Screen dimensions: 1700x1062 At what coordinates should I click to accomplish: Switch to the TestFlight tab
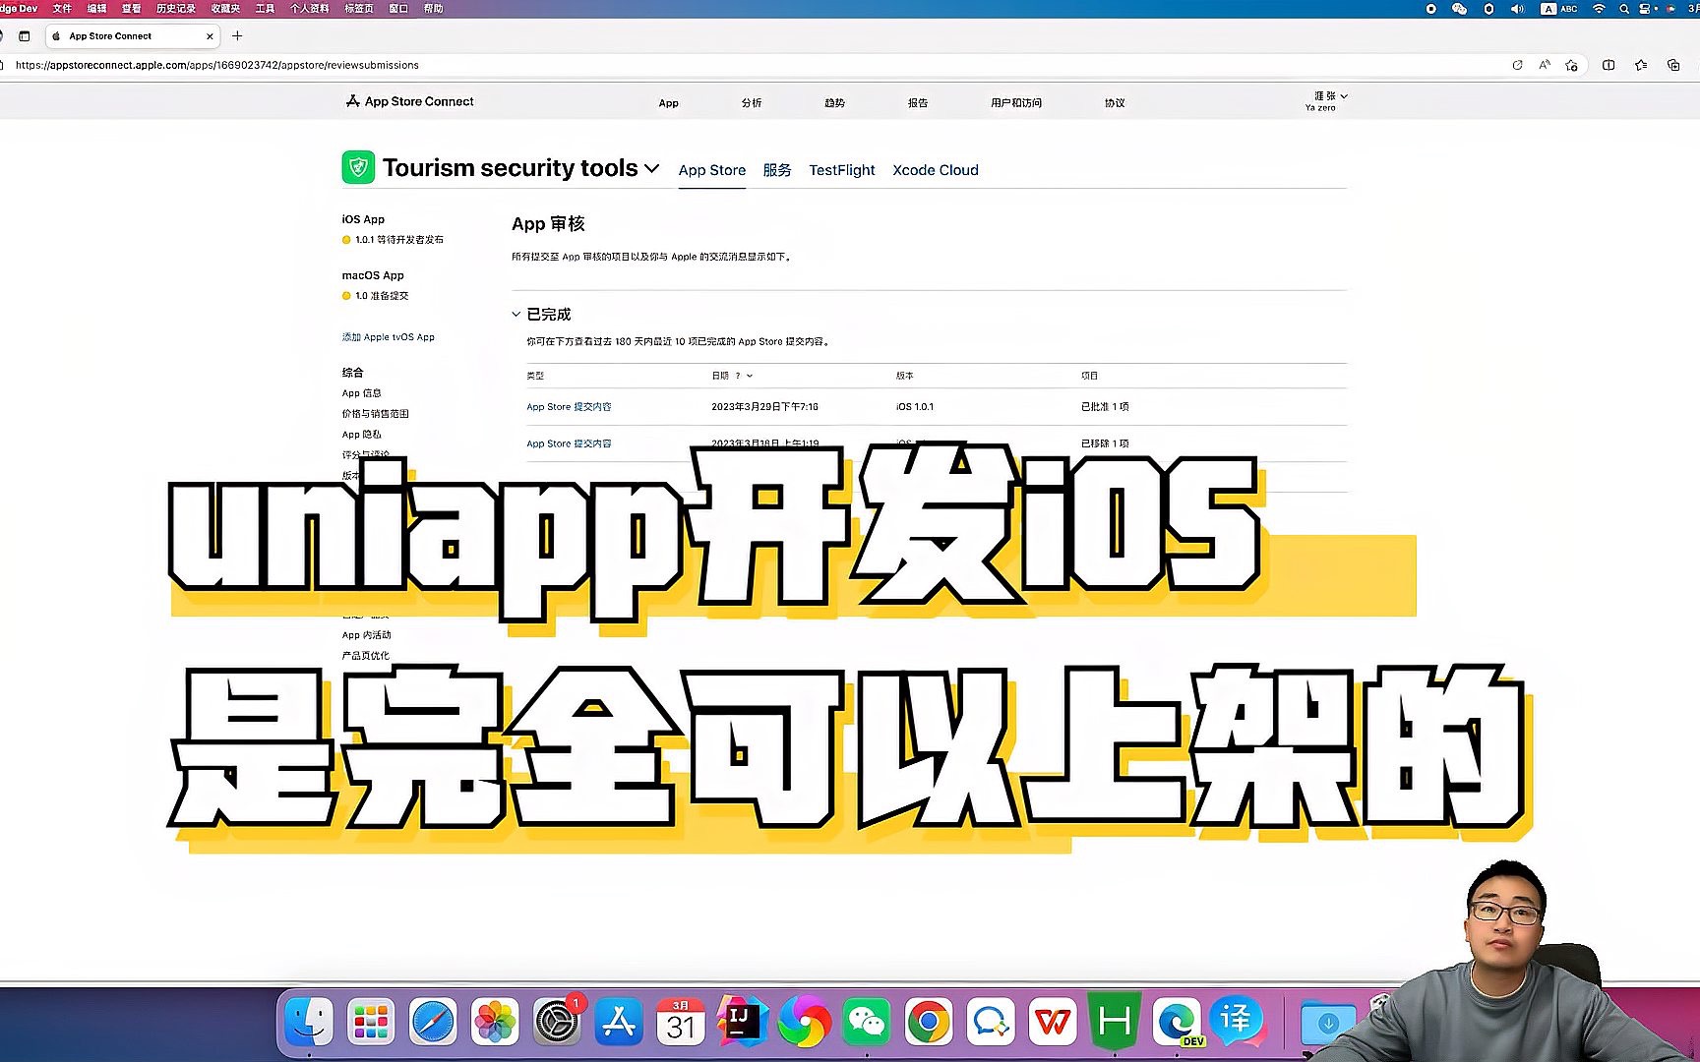pos(842,170)
